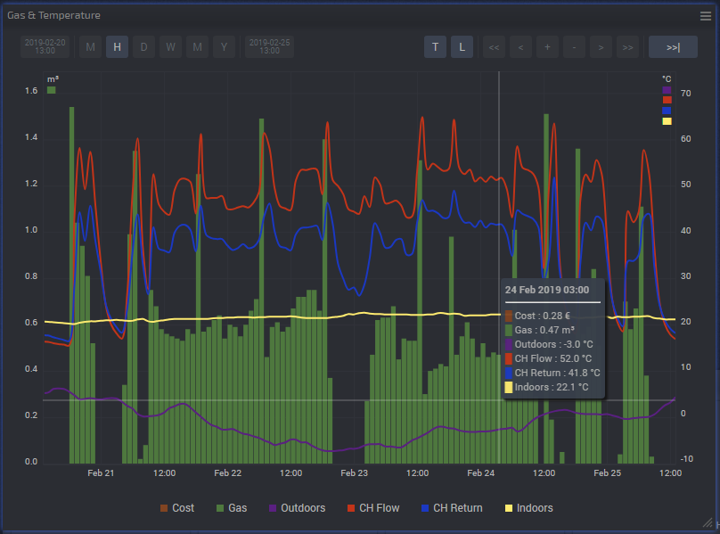Screen dimensions: 720x534
Task: Click the panel resize grip icon
Action: [708, 522]
